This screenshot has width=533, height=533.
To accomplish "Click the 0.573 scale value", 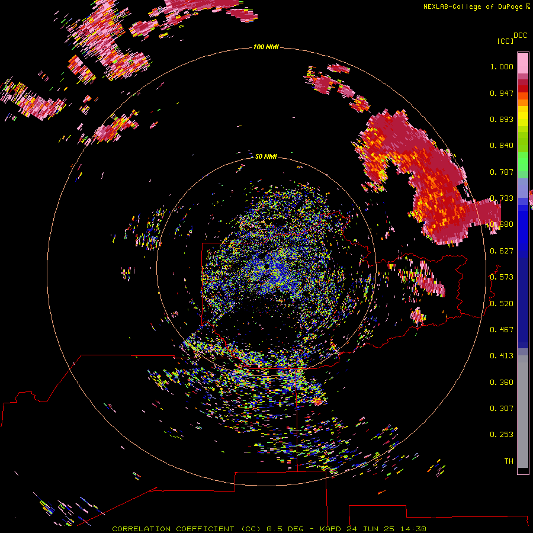I will (502, 277).
